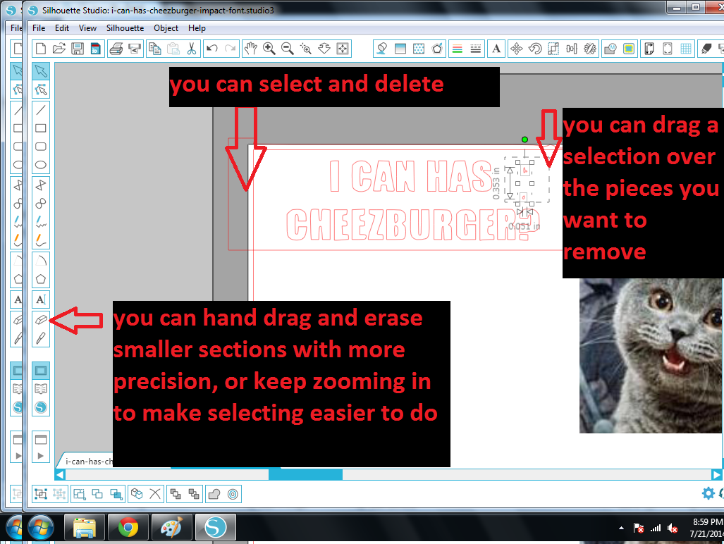Open the Line Color window
This screenshot has height=544, width=724.
[x=457, y=49]
